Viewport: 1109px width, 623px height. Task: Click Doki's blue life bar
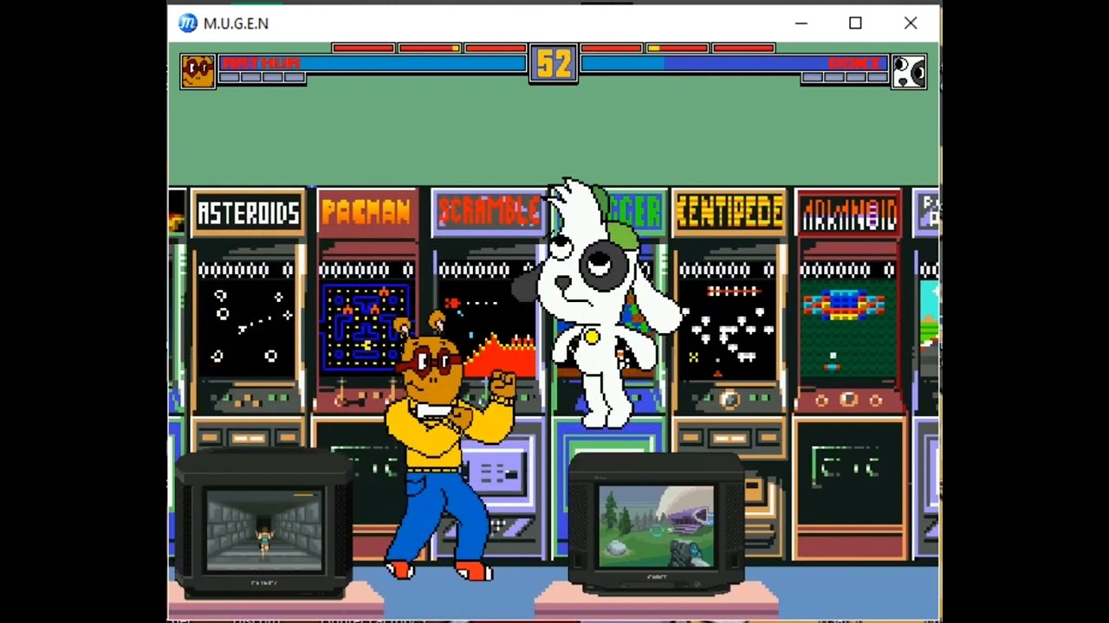click(735, 63)
